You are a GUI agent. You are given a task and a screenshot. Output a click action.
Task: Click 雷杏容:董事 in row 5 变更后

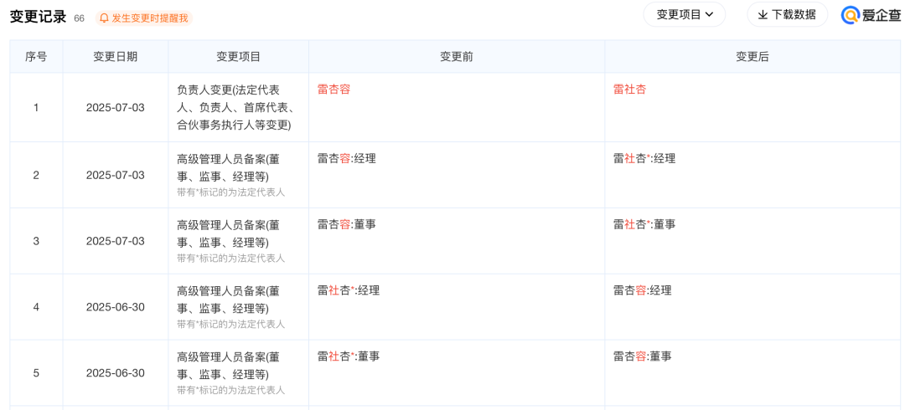[x=642, y=356]
